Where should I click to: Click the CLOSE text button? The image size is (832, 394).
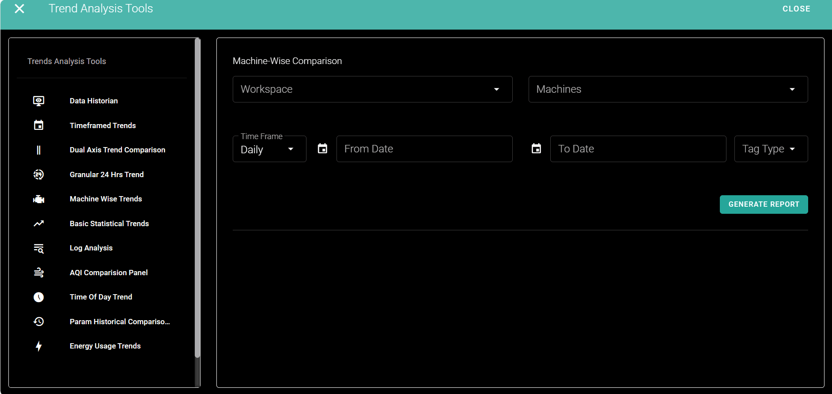coord(796,9)
